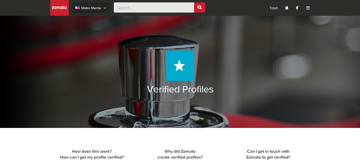This screenshot has width=360, height=168.
Task: Open the notifications bell
Action: coord(287,8)
